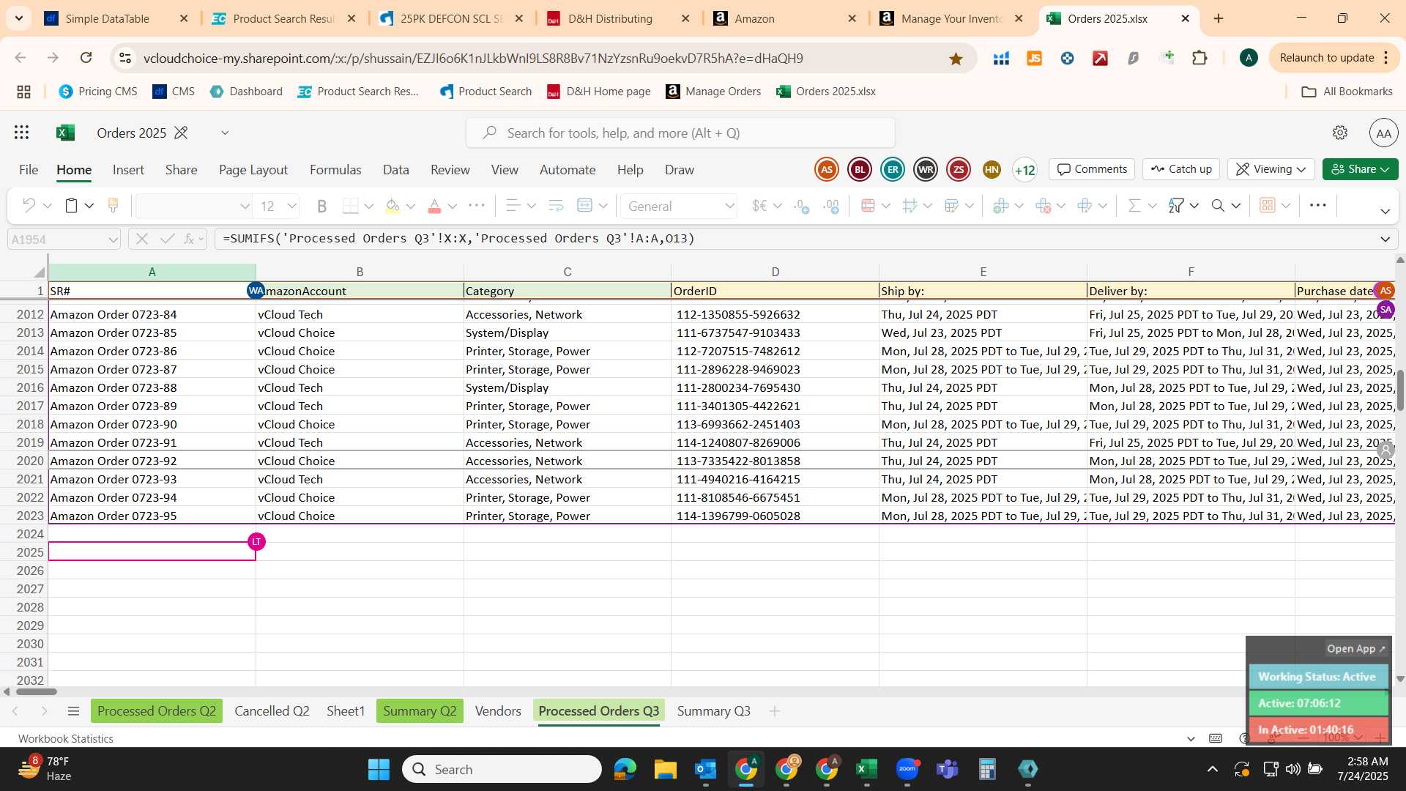Open Microsoft Teams from taskbar
Viewport: 1406px width, 791px height.
(948, 769)
